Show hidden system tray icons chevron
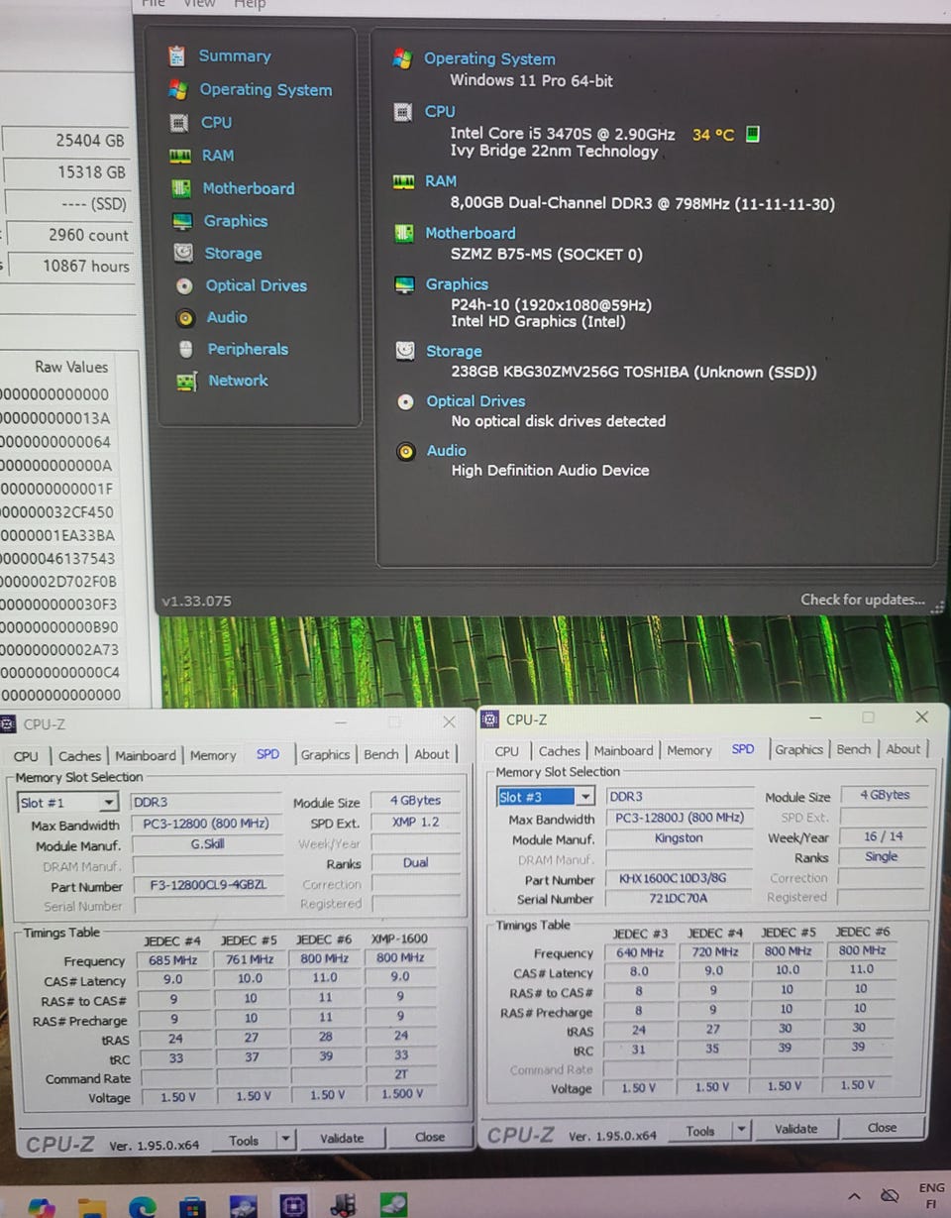The width and height of the screenshot is (951, 1218). [x=855, y=1196]
